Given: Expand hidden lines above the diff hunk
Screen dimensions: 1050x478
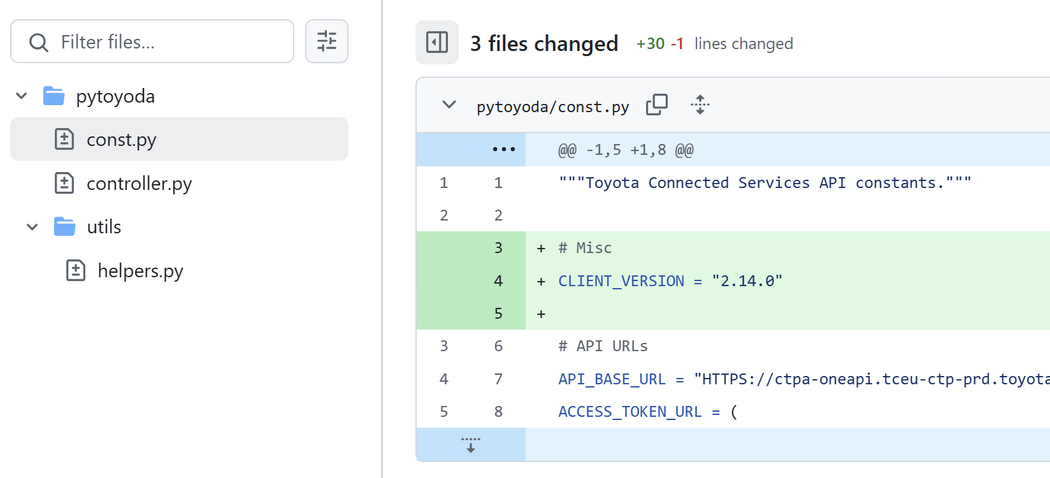Looking at the screenshot, I should [x=503, y=150].
